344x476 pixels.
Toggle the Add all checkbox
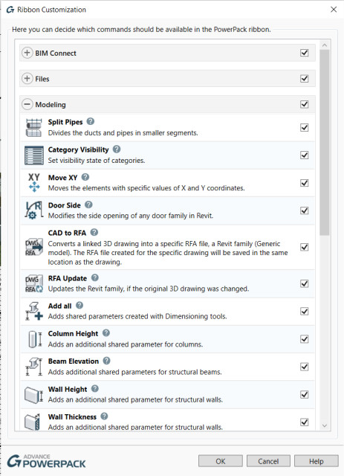[x=305, y=312]
